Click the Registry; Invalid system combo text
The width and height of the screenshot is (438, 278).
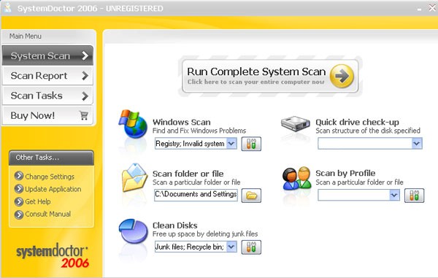point(191,144)
